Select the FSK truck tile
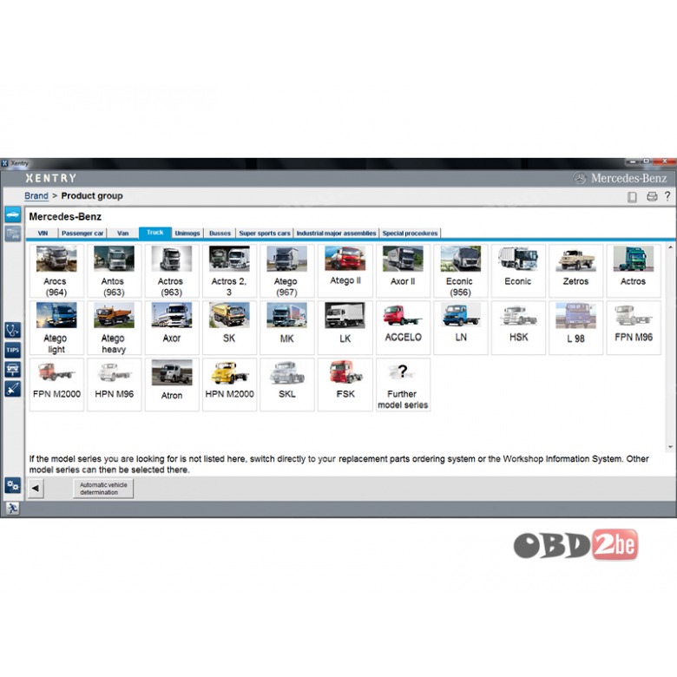The image size is (677, 677). pyautogui.click(x=345, y=385)
